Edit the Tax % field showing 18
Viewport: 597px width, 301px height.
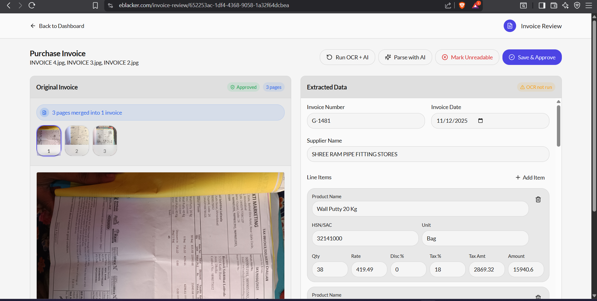pos(448,269)
